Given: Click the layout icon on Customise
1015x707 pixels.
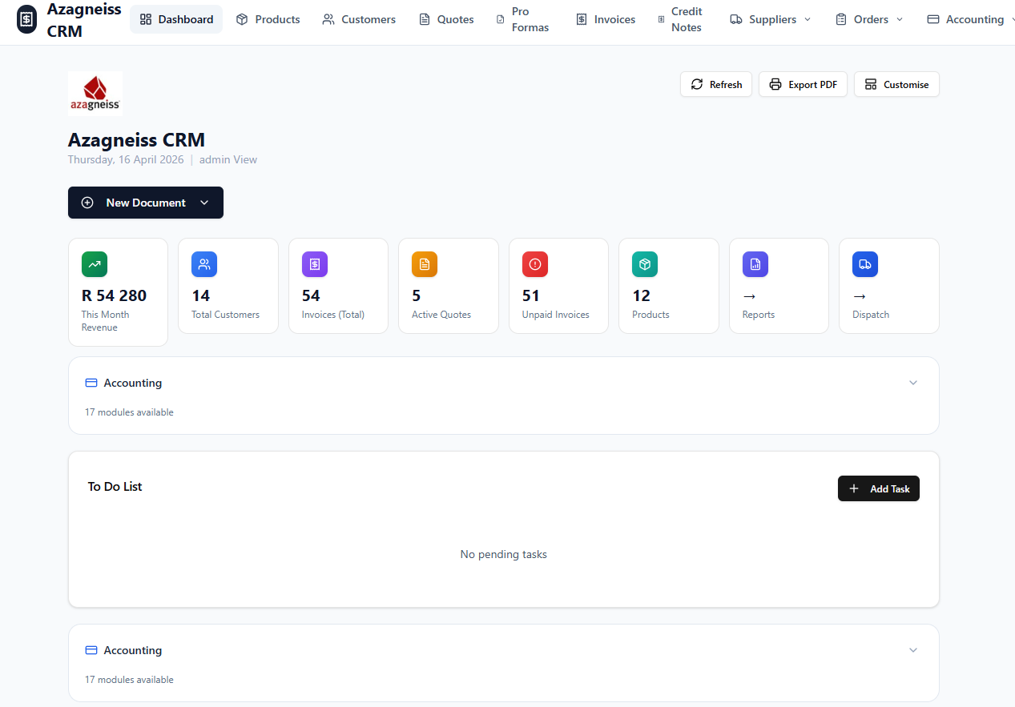Looking at the screenshot, I should 871,84.
